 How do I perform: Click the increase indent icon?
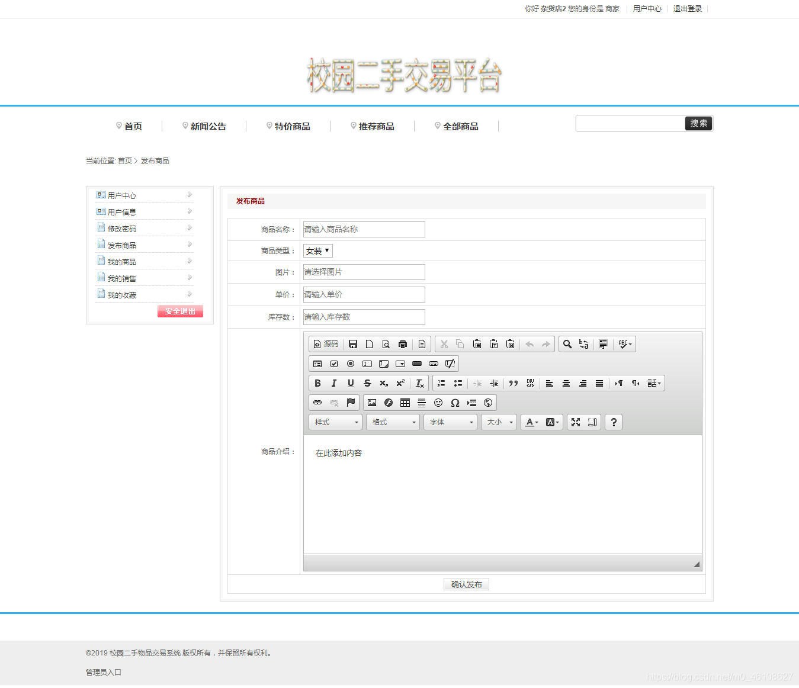pos(494,383)
